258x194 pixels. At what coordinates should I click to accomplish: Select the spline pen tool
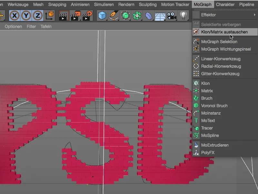[114, 15]
